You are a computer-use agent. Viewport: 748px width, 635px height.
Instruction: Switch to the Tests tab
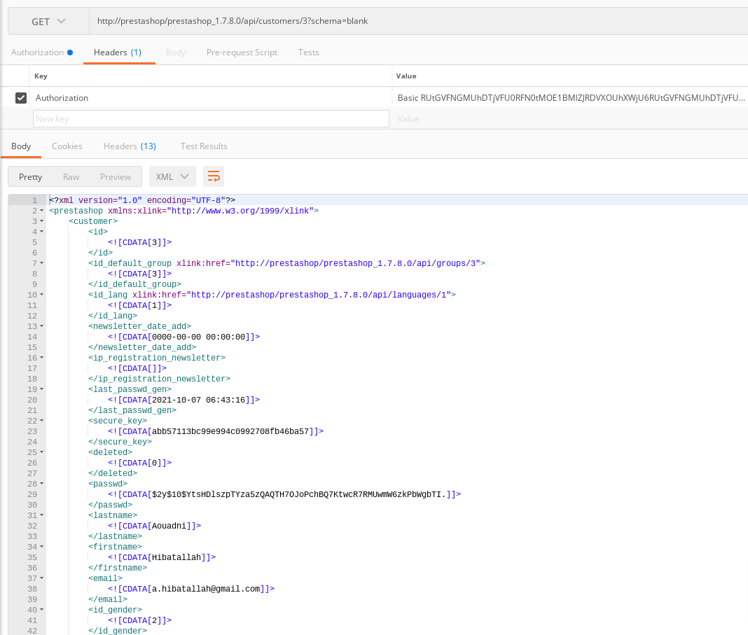(x=308, y=52)
